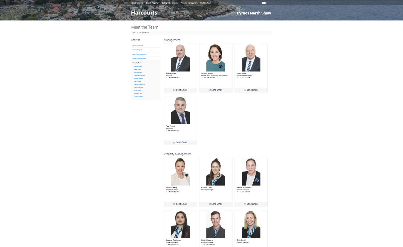The image size is (403, 247).
Task: Open Garth Stevens' profile photo
Action: tap(216, 224)
